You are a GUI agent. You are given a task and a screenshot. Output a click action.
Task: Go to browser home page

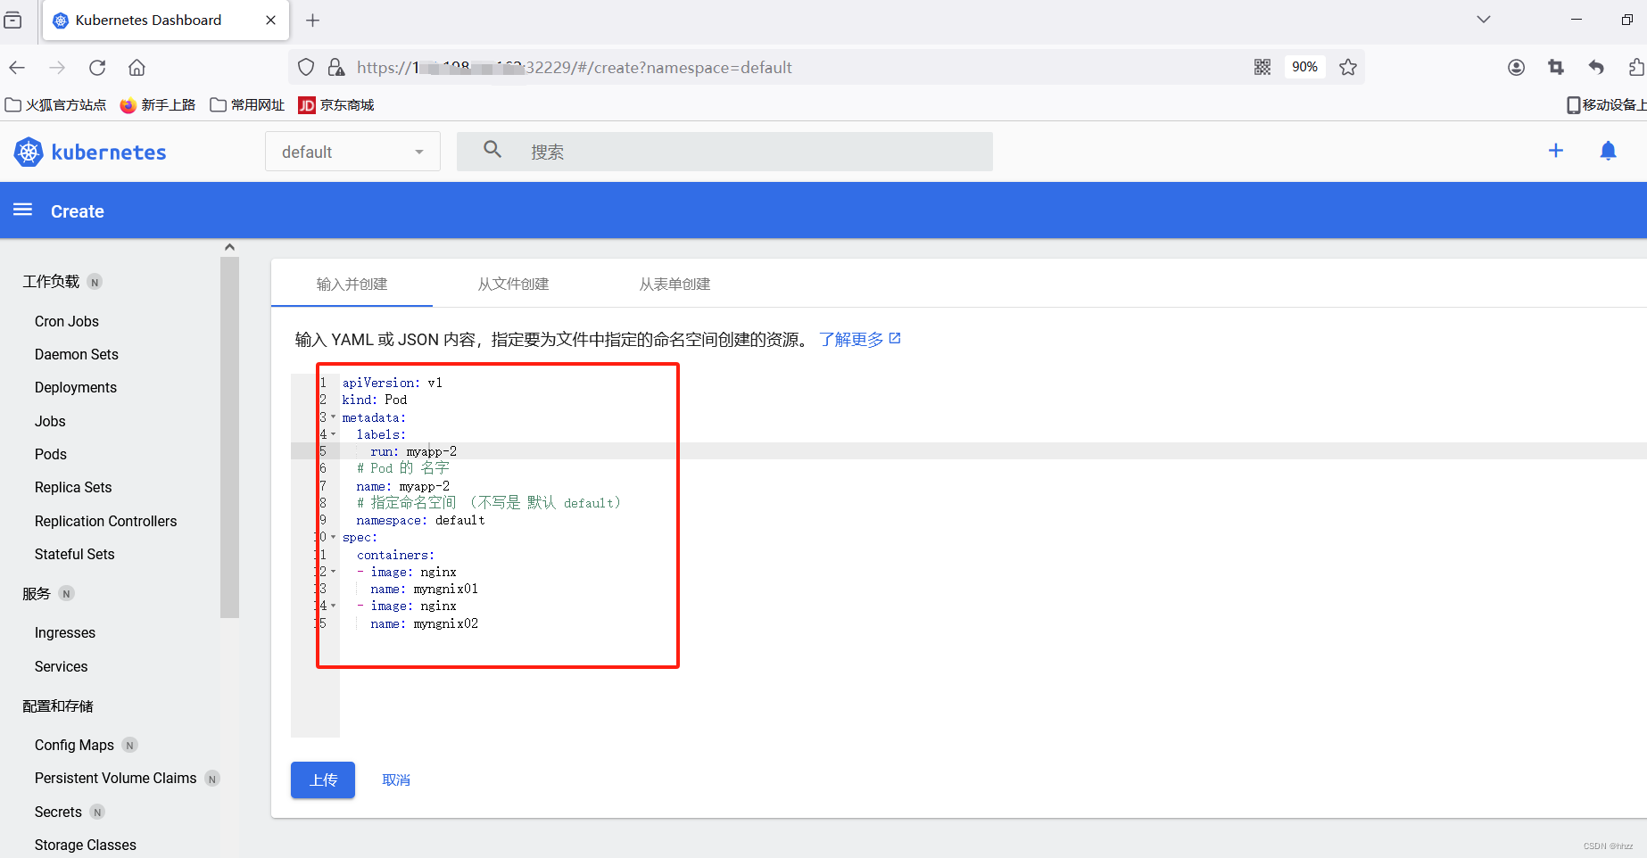point(137,68)
